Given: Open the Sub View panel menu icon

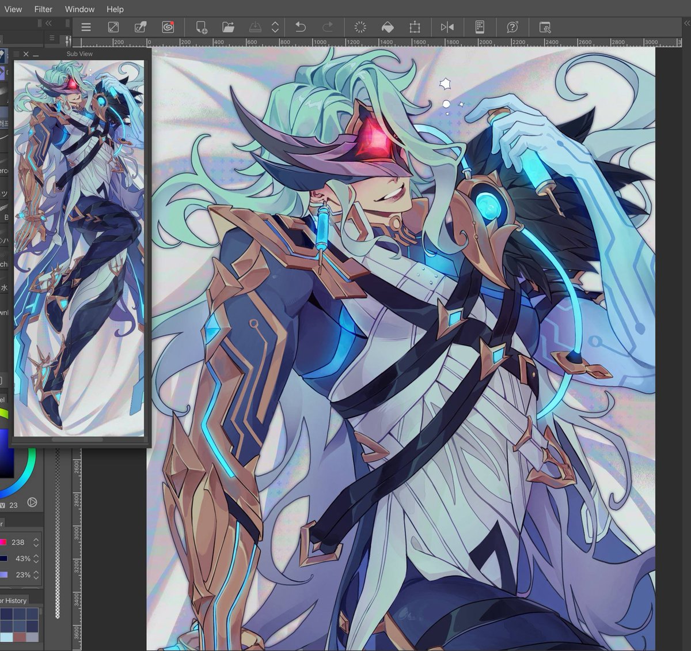Looking at the screenshot, I should click(x=16, y=54).
